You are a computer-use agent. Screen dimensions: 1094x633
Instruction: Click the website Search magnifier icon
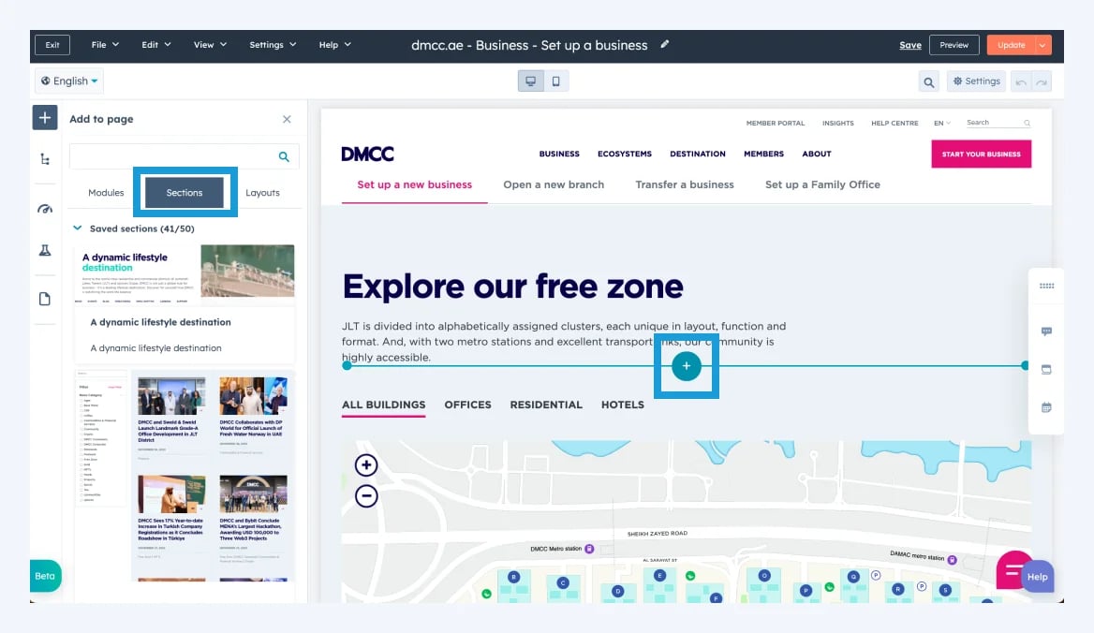point(1027,124)
